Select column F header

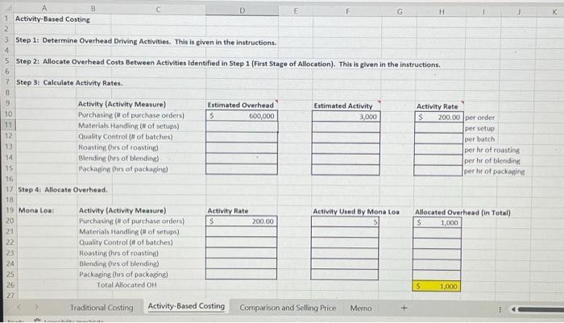click(347, 11)
